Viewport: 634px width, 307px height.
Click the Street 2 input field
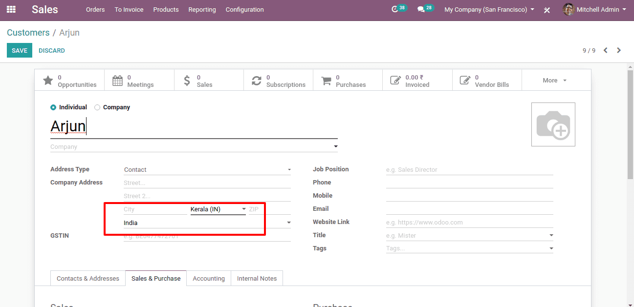point(207,196)
